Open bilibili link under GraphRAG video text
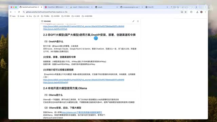Image resolution: width=217 pixels, height=122 pixels. [84, 80]
